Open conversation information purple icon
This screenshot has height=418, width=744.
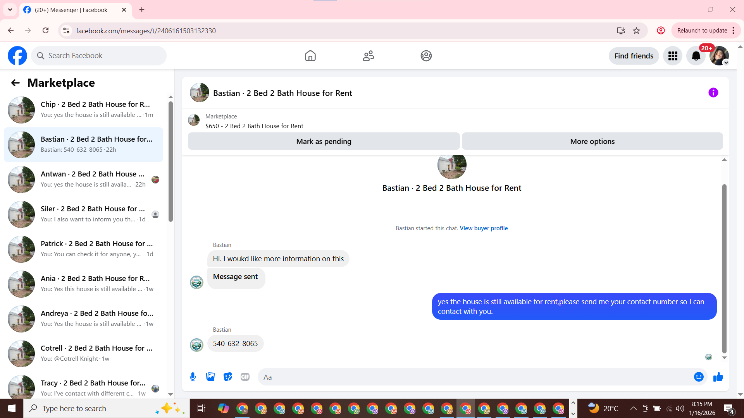pos(713,93)
